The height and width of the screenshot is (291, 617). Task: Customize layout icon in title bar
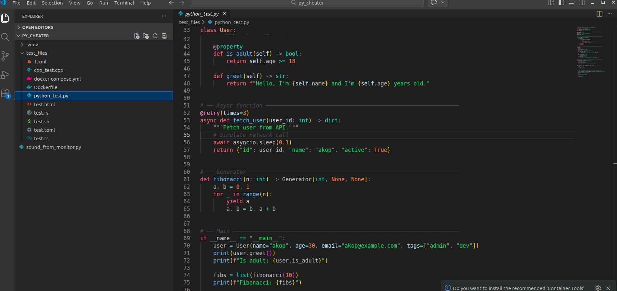(551, 3)
